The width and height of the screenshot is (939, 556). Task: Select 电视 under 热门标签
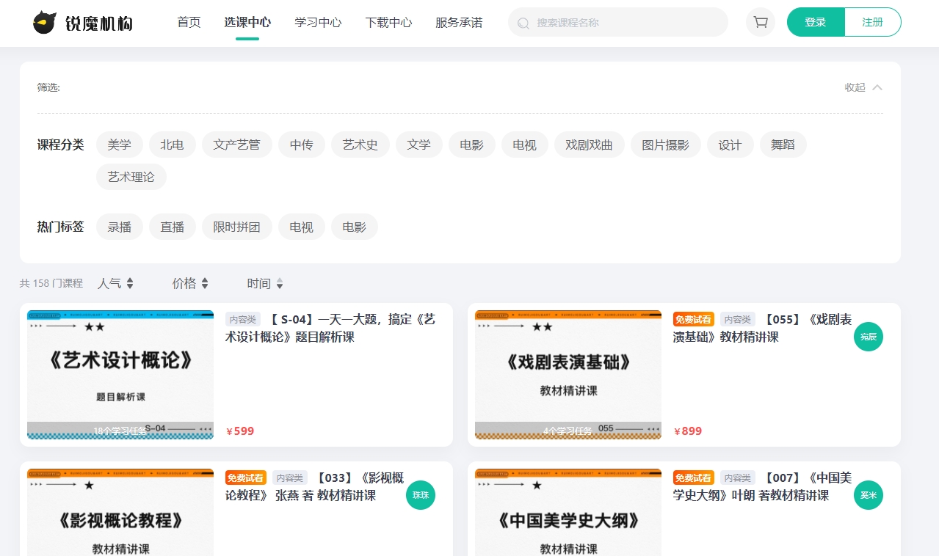[302, 227]
